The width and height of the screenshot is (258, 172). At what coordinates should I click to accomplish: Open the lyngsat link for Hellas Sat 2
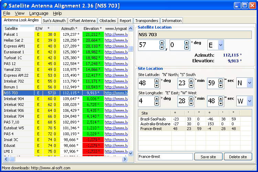(x=116, y=40)
